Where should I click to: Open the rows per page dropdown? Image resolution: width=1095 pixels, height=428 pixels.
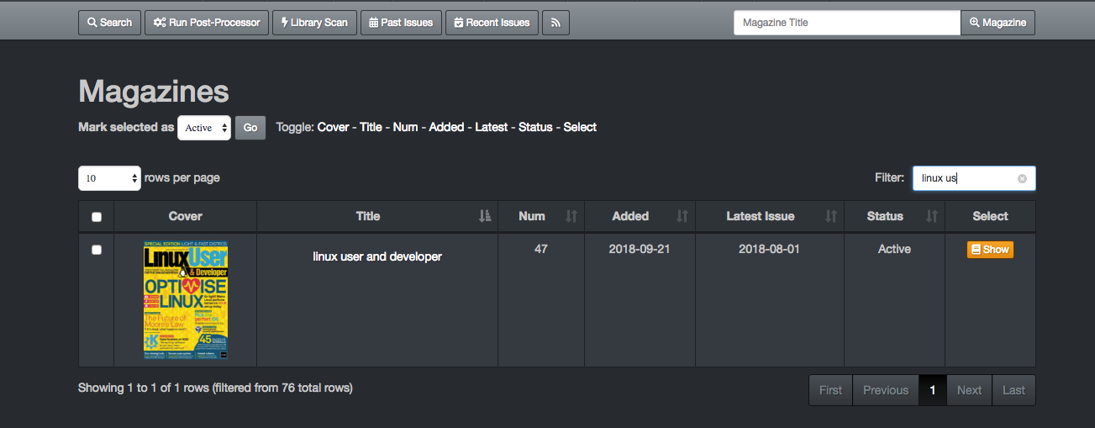(109, 178)
